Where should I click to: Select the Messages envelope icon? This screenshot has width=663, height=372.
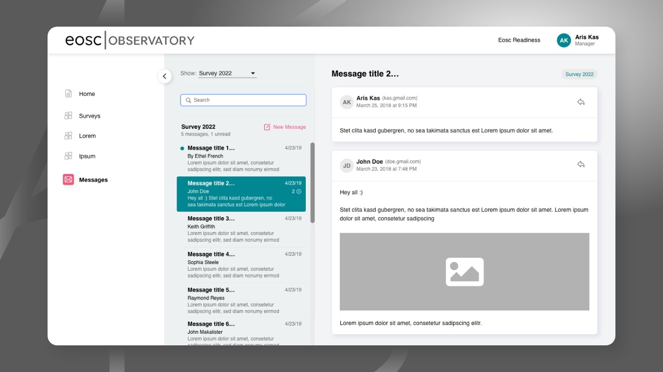tap(68, 179)
